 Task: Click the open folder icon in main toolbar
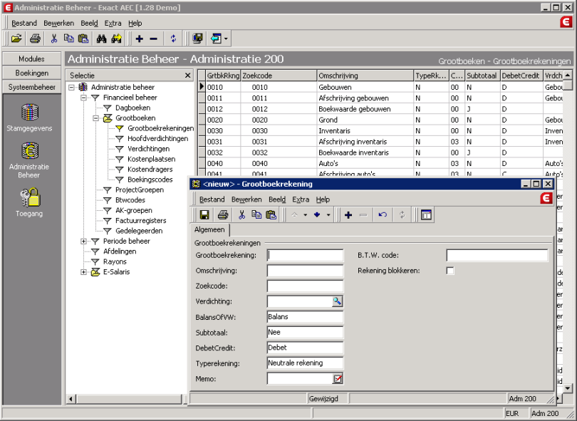16,38
